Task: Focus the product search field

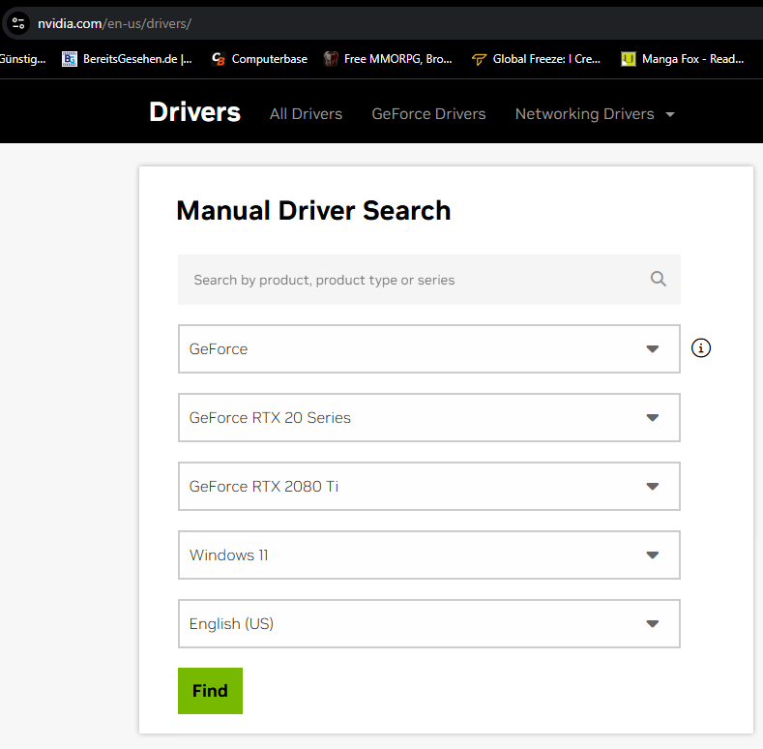Action: tap(428, 280)
